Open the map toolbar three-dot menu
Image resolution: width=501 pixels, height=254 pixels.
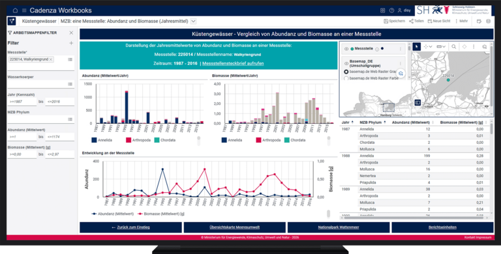[x=474, y=47]
